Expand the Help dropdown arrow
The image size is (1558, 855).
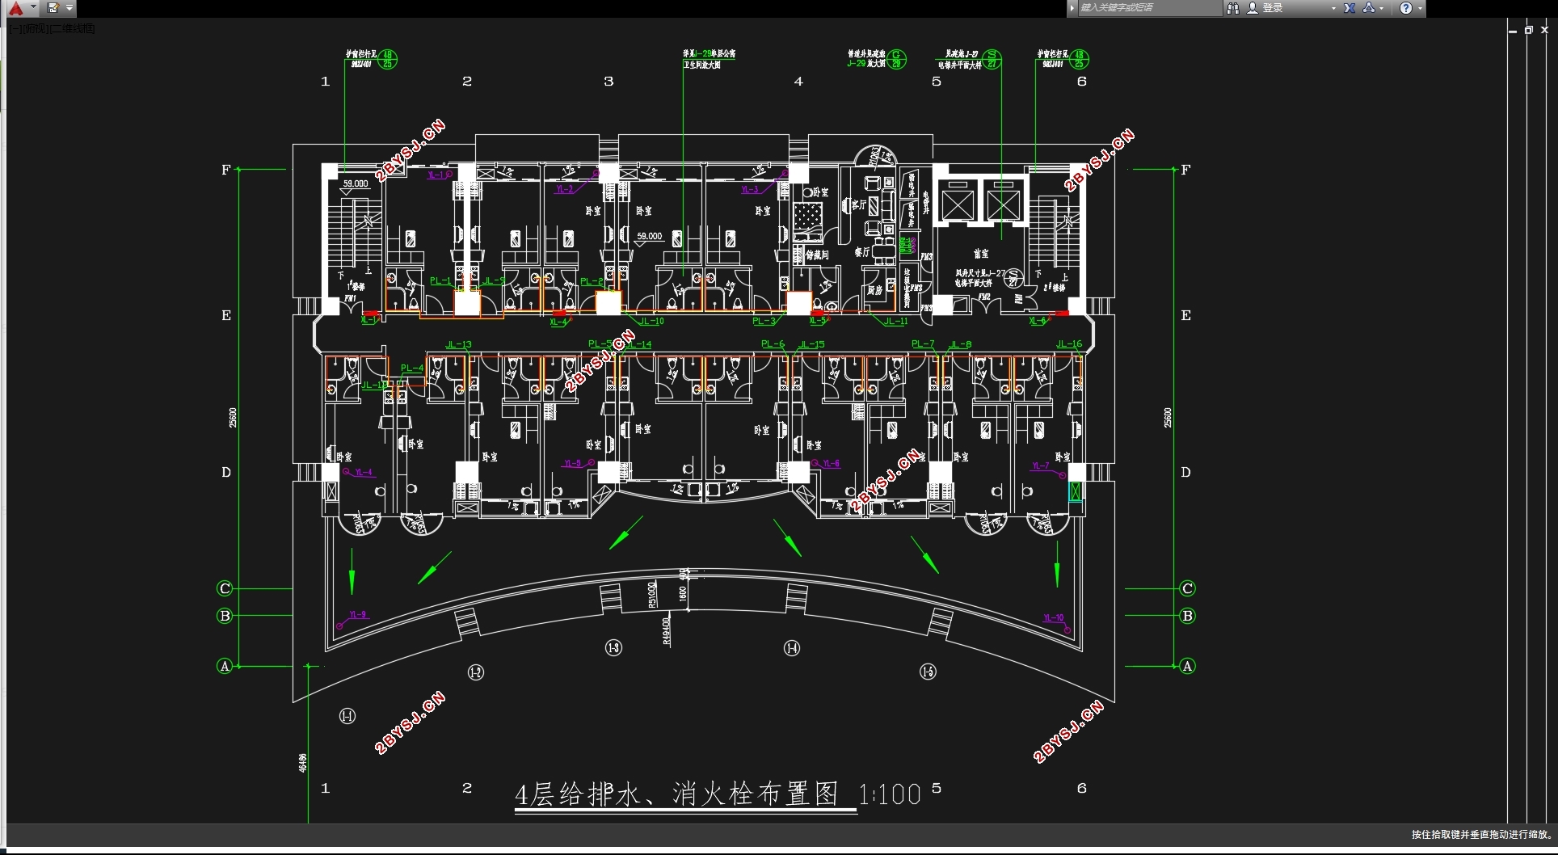(1420, 8)
